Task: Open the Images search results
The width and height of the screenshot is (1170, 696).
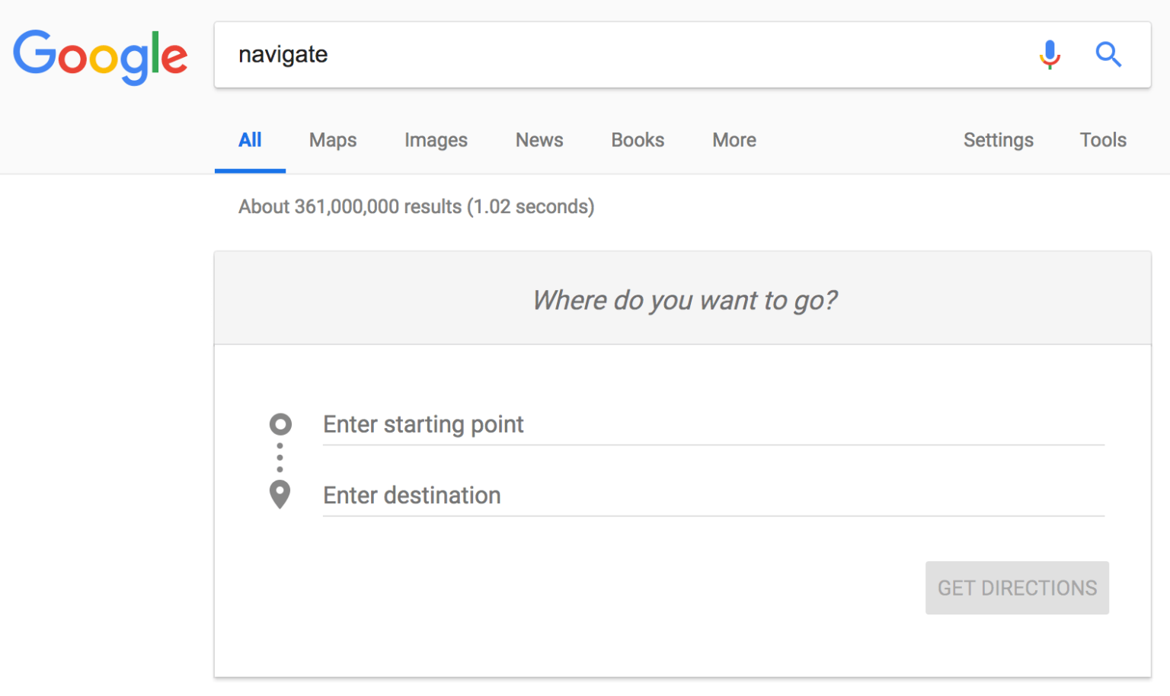Action: (x=436, y=140)
